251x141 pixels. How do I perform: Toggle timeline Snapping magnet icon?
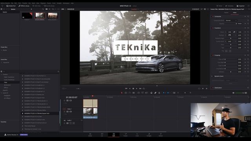pyautogui.click(x=151, y=93)
